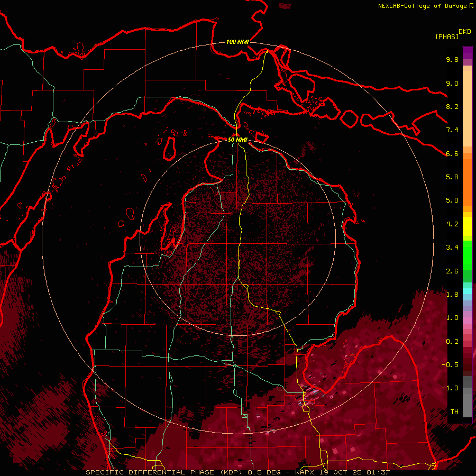This screenshot has height=476, width=476.
Task: Select the 5.0 value on the color scale
Action: point(452,200)
